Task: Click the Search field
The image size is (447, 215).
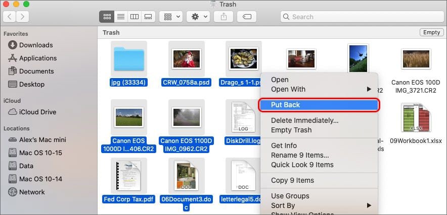Action: (x=362, y=17)
